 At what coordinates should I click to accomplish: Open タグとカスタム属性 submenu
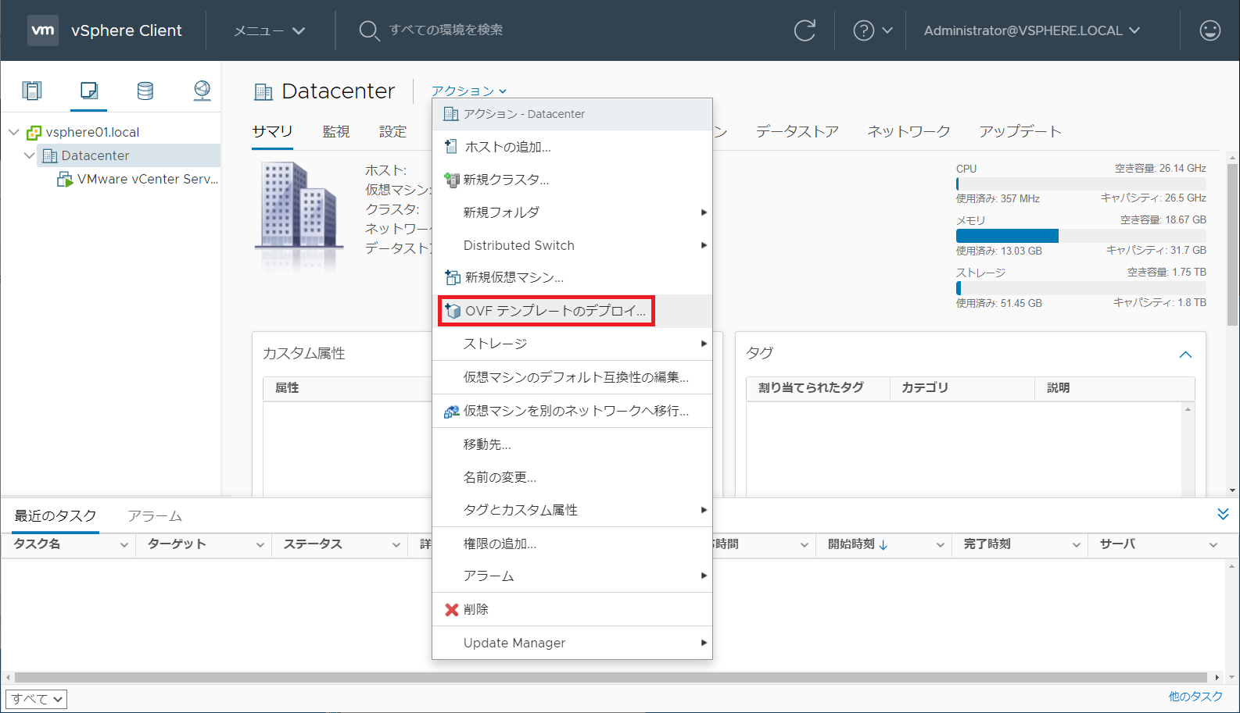[x=572, y=510]
